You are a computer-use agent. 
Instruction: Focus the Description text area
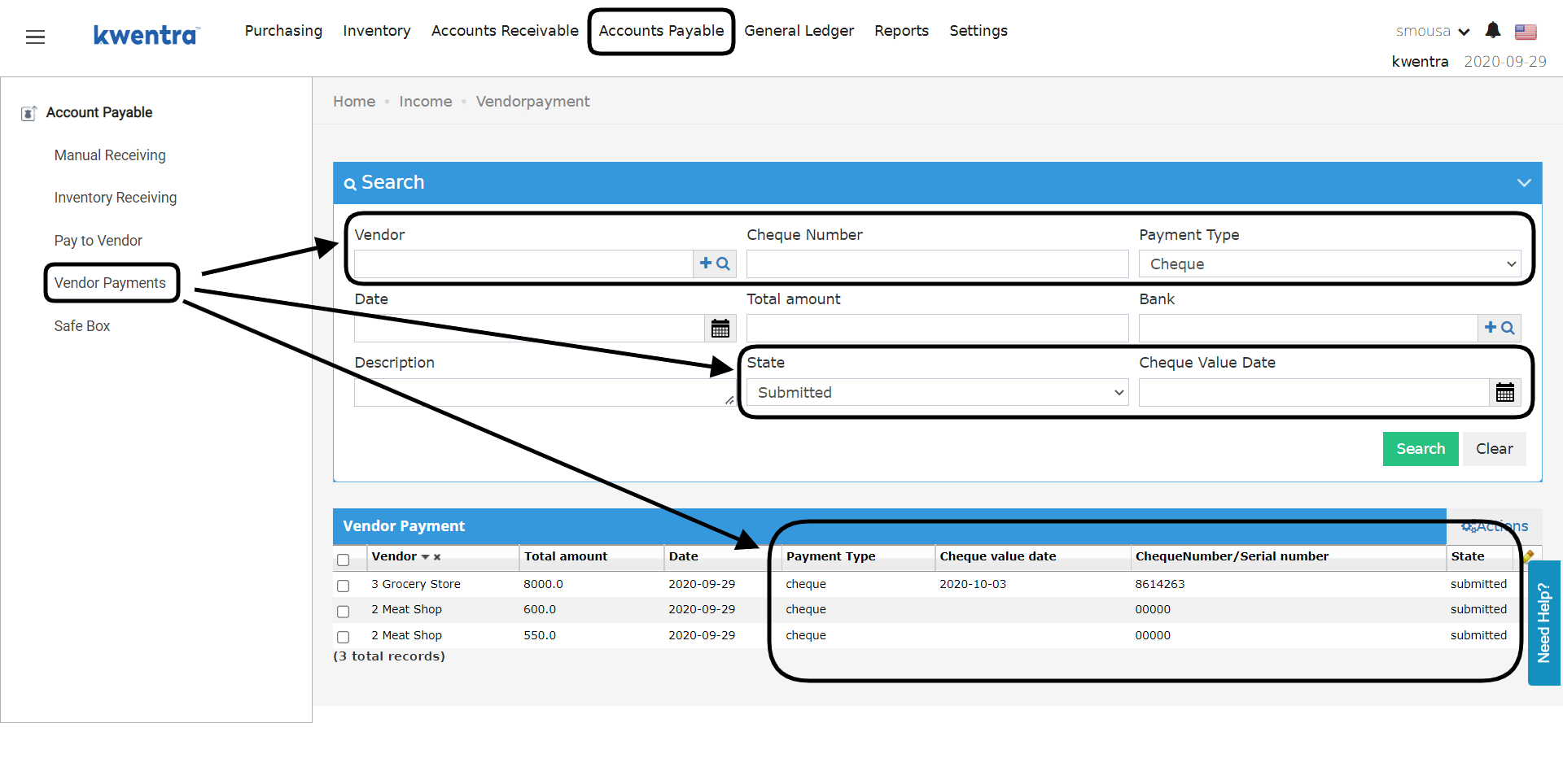(545, 392)
